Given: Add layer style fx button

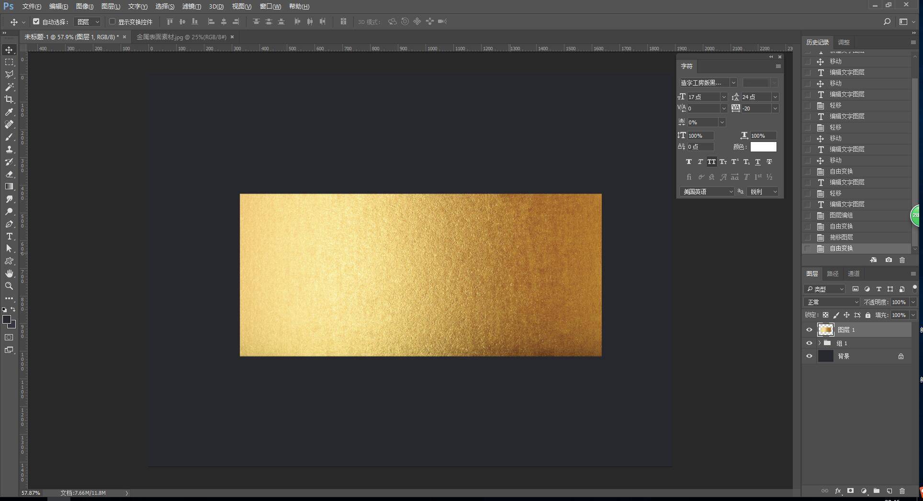Looking at the screenshot, I should click(838, 491).
